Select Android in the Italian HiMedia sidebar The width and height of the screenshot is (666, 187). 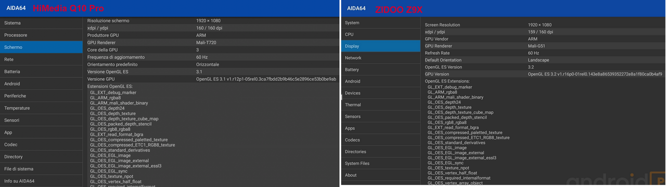tap(41, 84)
